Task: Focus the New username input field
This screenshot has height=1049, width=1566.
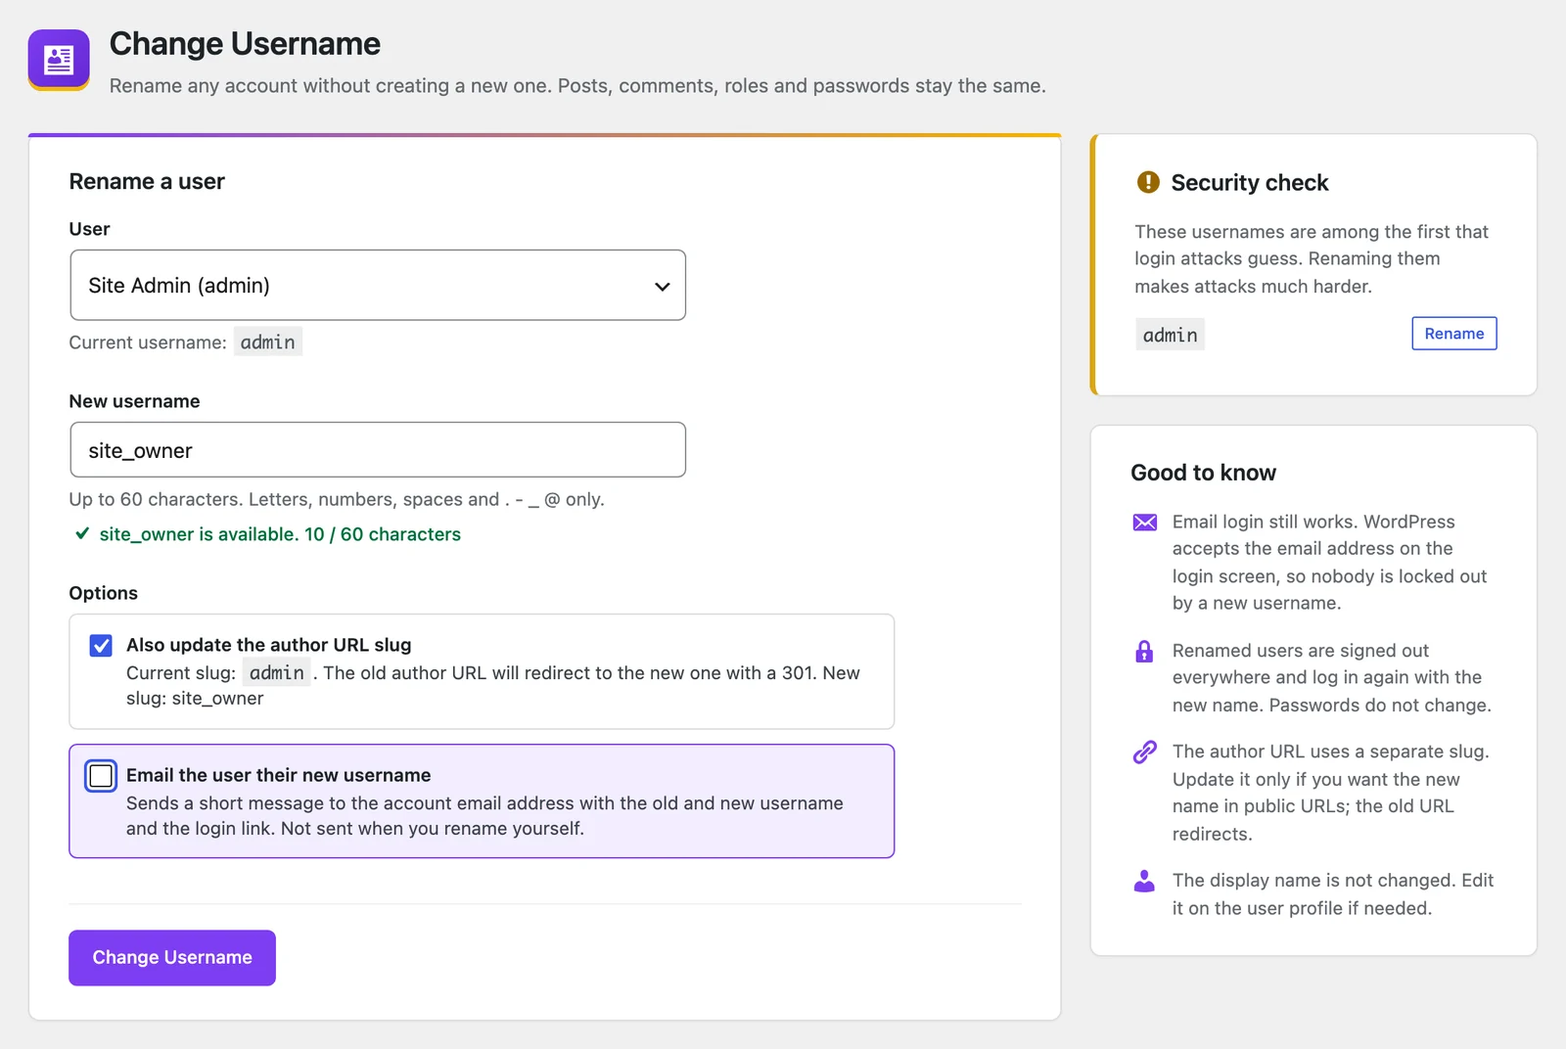Action: pos(378,450)
